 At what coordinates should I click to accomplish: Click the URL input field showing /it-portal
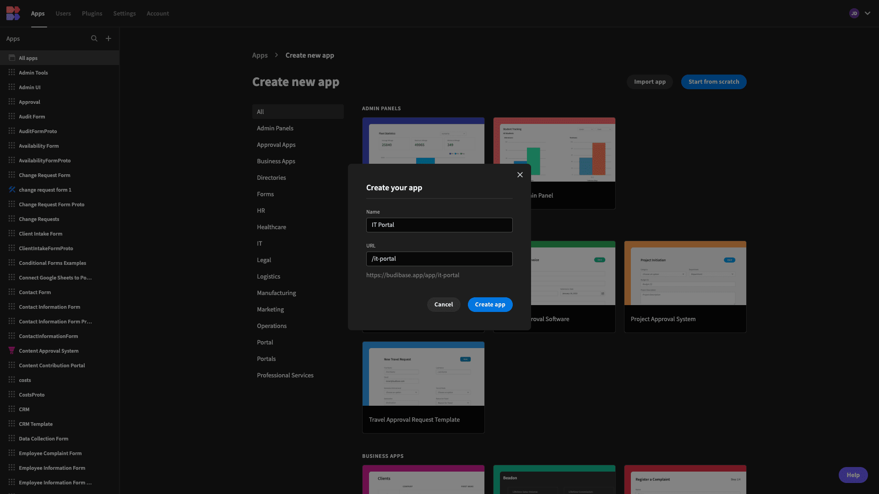(x=439, y=259)
